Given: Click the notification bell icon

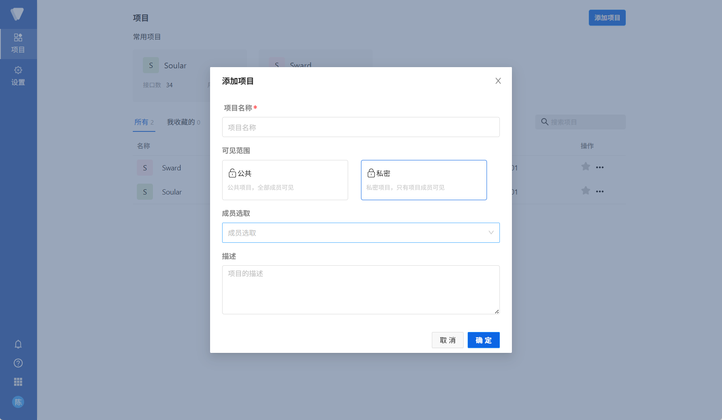Looking at the screenshot, I should [x=18, y=344].
